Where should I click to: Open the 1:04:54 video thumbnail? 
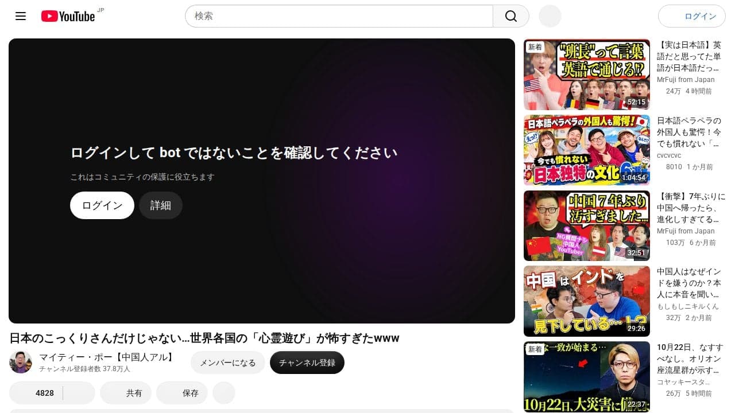(x=587, y=150)
